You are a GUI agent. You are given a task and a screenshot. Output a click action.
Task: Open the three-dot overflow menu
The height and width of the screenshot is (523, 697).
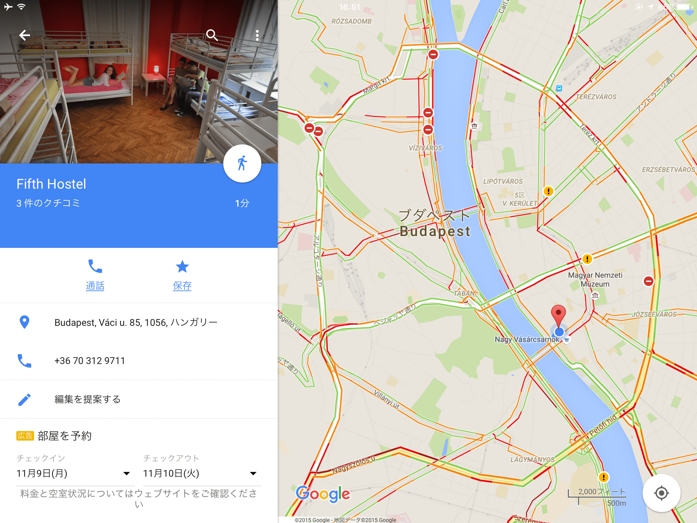(257, 35)
